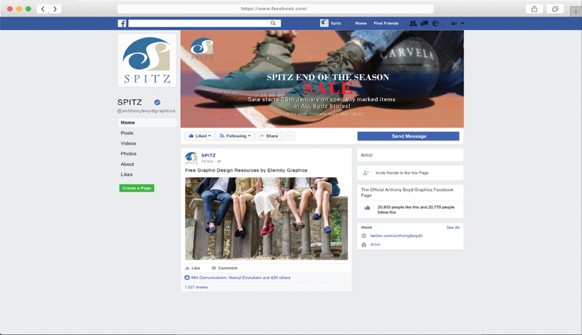Click the 20,803 people like this text

[x=416, y=210]
